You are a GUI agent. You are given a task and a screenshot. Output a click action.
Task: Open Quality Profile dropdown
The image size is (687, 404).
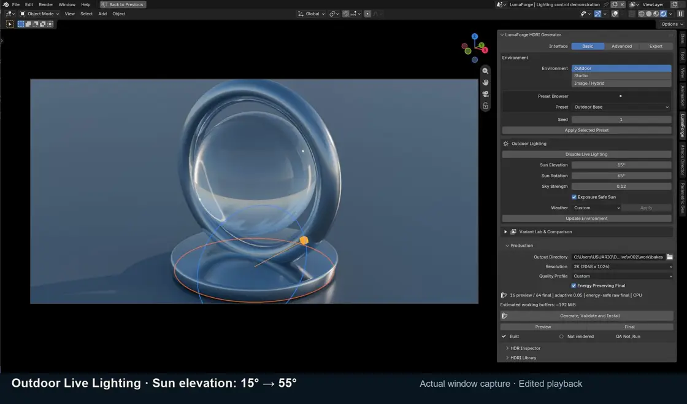622,276
